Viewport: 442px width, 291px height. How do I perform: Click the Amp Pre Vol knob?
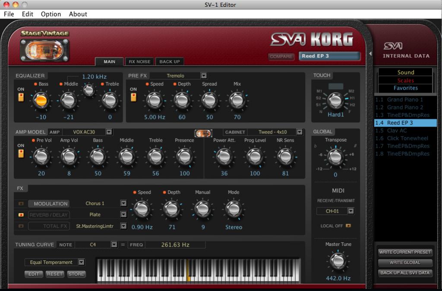point(41,157)
